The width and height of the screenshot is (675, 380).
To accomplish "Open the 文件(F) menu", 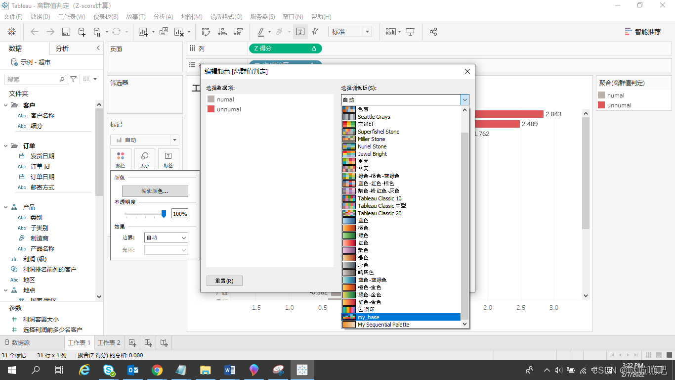I will [13, 17].
